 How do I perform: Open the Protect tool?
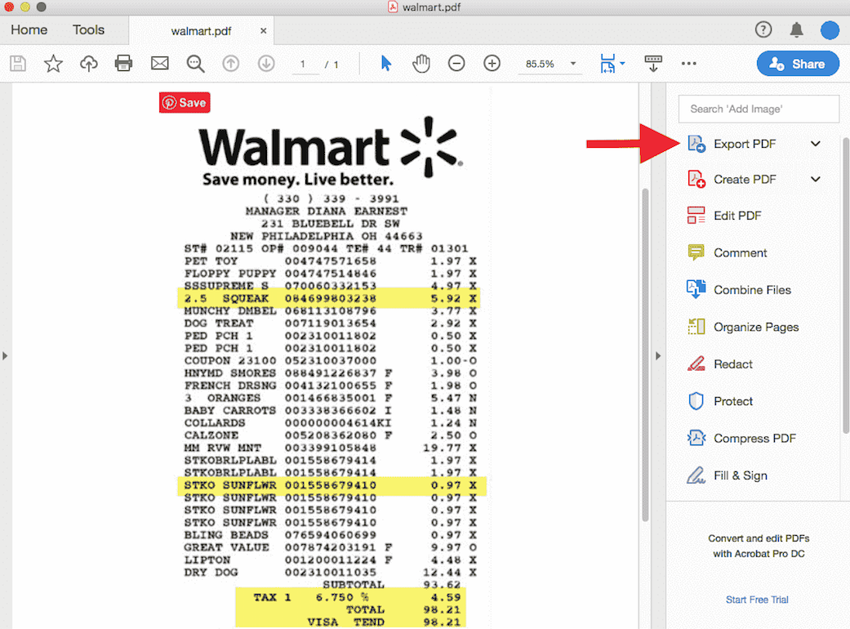[x=720, y=401]
